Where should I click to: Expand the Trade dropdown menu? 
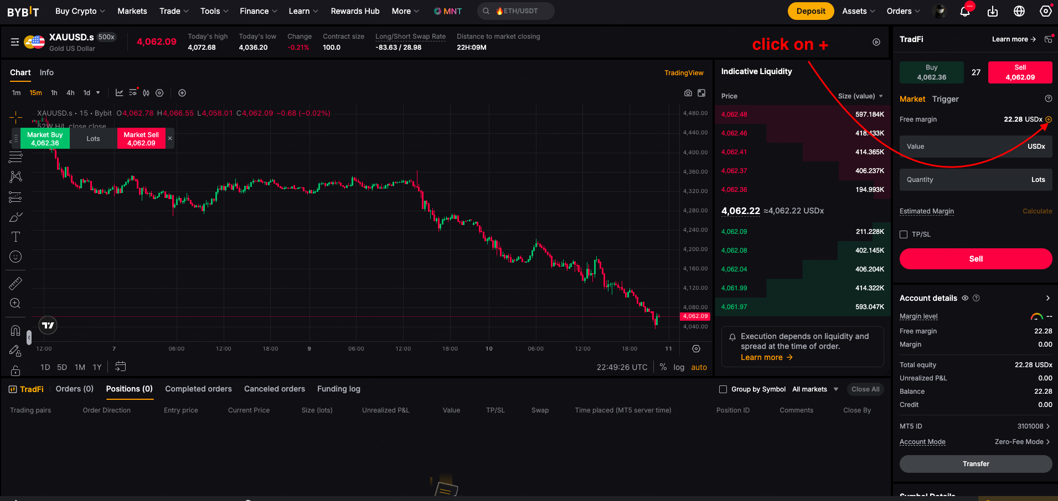174,11
